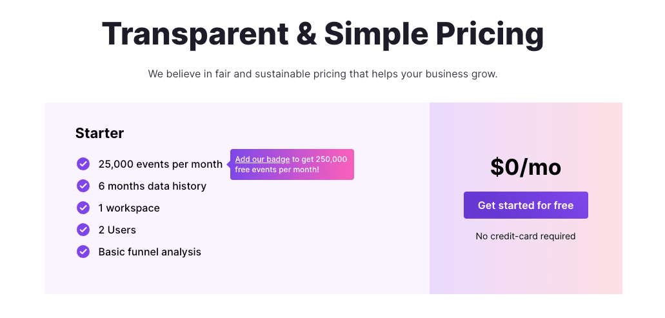This screenshot has width=665, height=318.
Task: Click checkmark icon beside Basic funnel analysis
Action: 83,252
